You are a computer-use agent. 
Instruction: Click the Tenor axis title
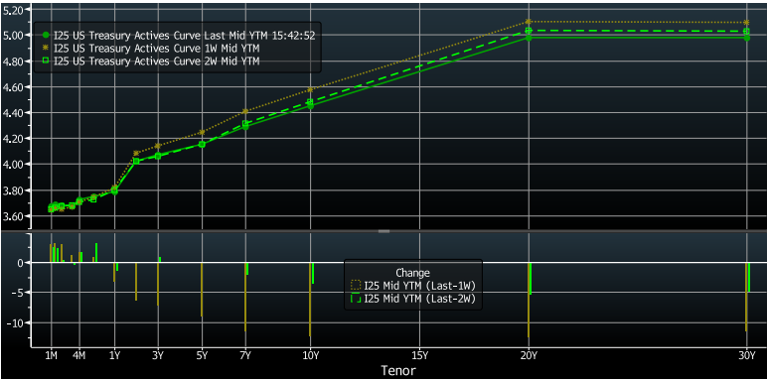397,371
